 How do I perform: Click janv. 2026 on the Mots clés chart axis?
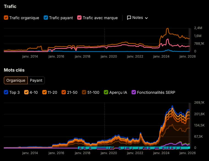188,153
